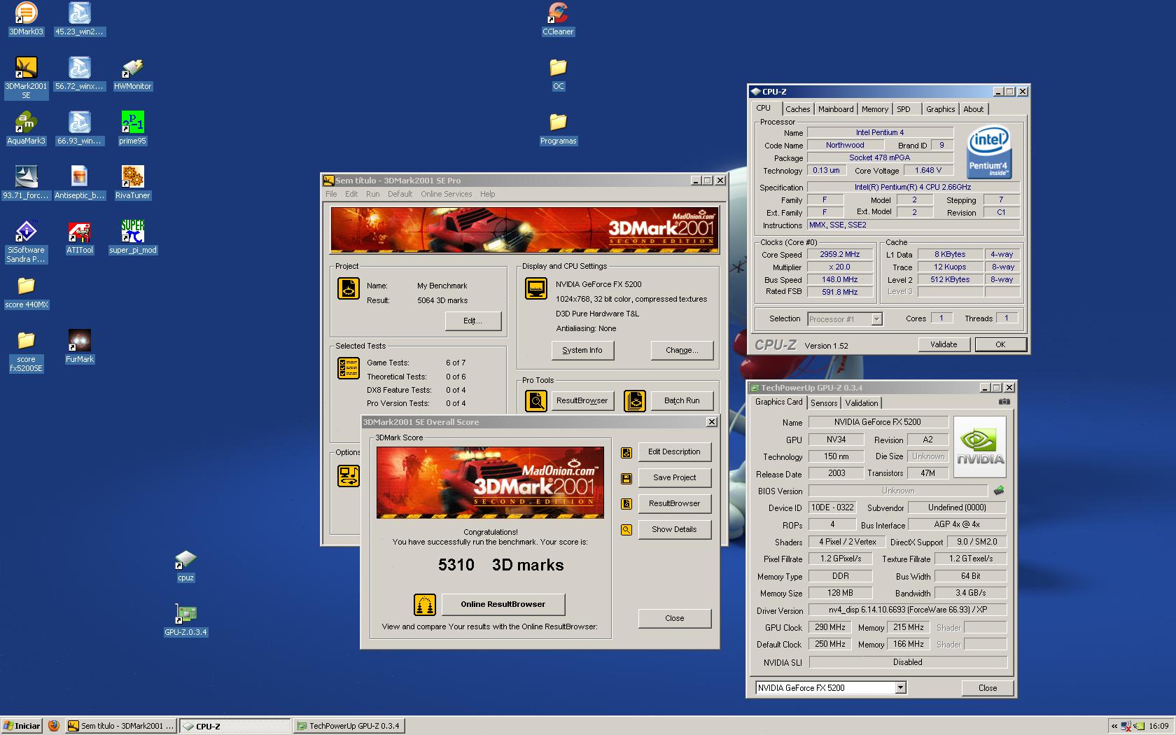This screenshot has height=735, width=1176.
Task: Click Close in the Overall Score dialog
Action: coord(674,618)
